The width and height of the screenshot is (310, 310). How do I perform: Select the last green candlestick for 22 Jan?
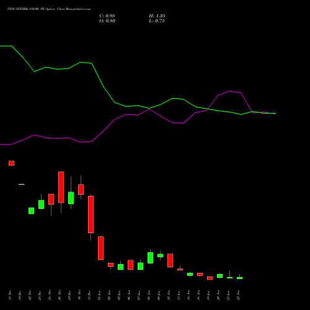point(240,278)
